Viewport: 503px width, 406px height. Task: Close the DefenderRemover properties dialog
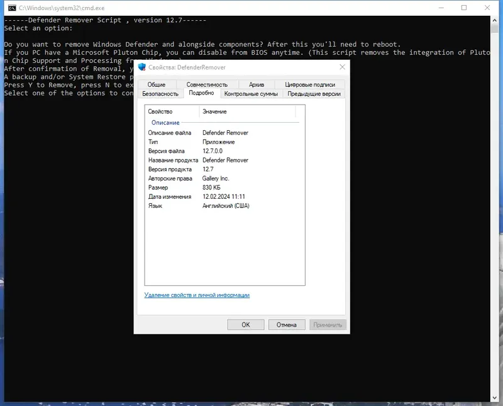point(342,67)
